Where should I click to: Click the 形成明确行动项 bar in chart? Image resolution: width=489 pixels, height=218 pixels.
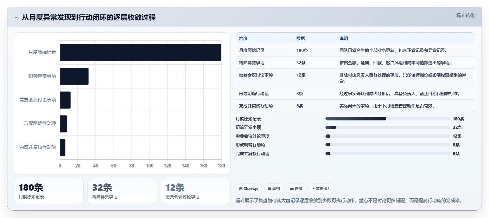(x=63, y=124)
